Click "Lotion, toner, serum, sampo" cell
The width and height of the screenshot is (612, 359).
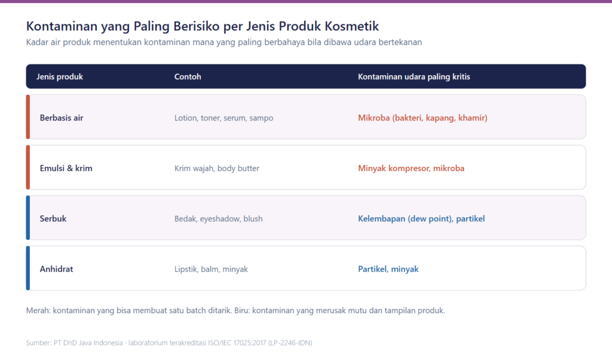[x=224, y=118]
